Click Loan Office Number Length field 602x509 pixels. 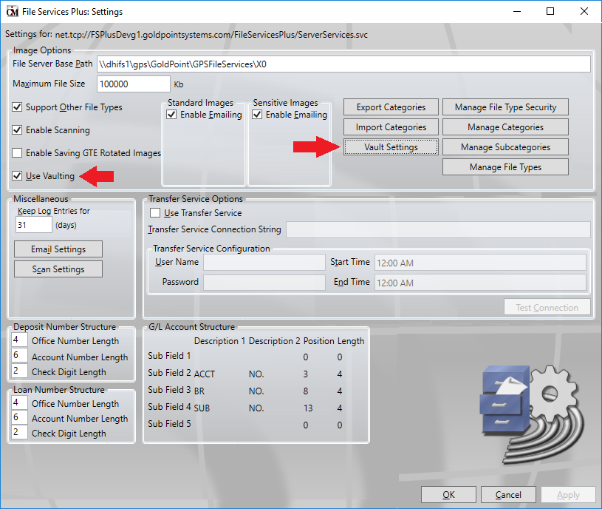[20, 402]
